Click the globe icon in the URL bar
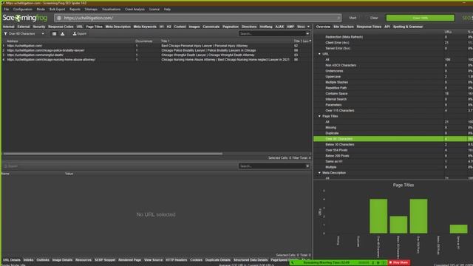Screen dimensions: 473x266 tap(59, 18)
